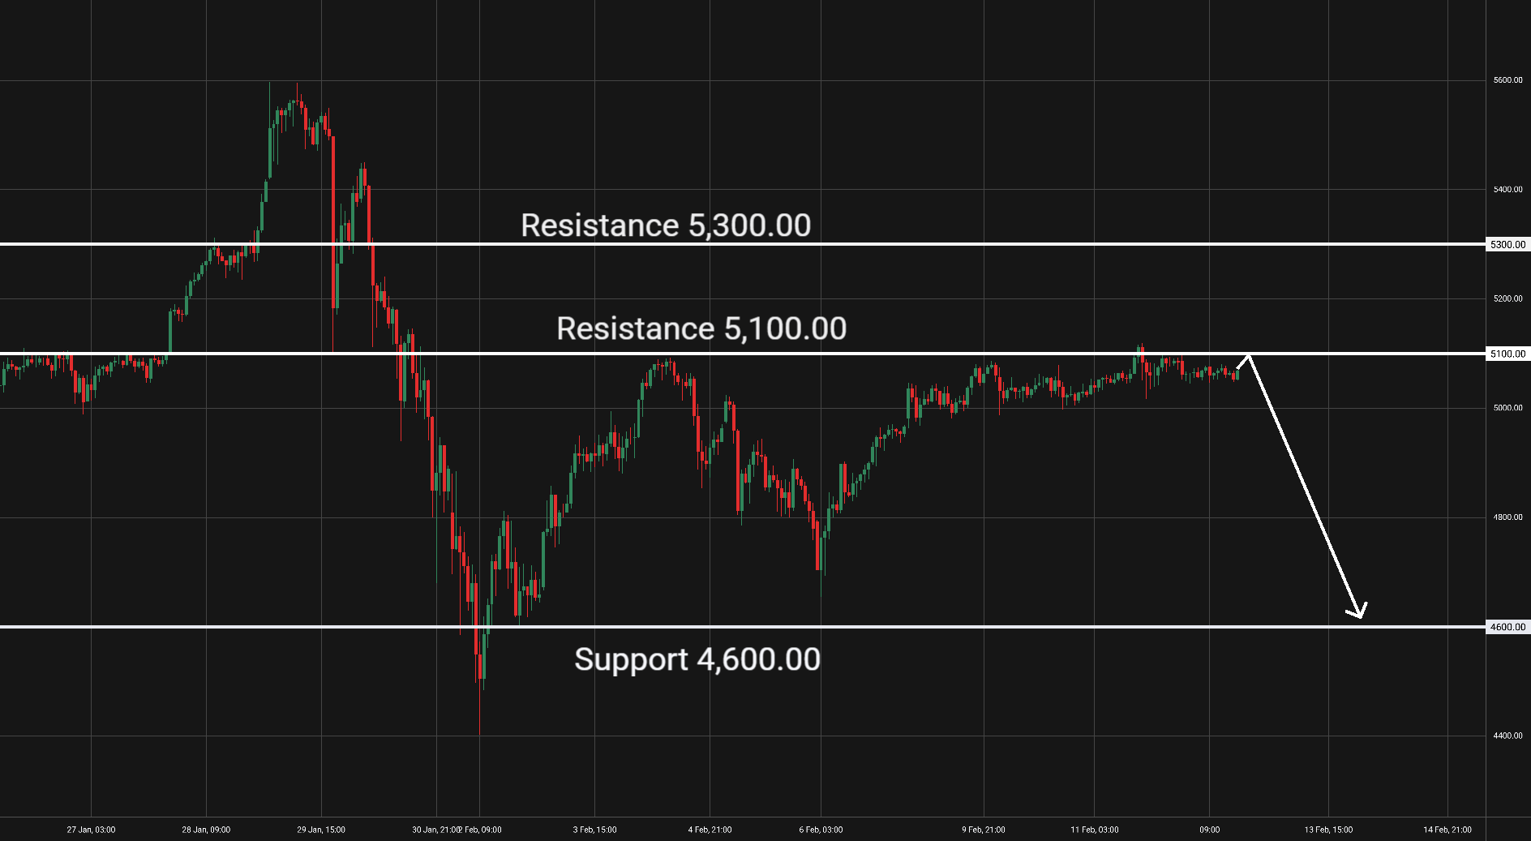1531x841 pixels.
Task: Select the "27 Jan, 03:00" time label
Action: [91, 830]
